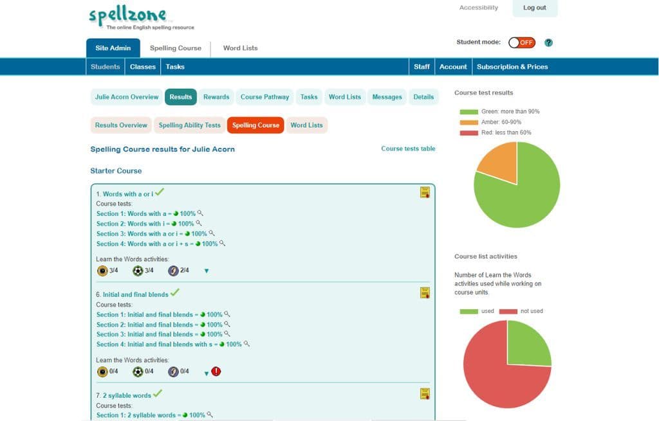The image size is (659, 421).
Task: Switch to the Word Lists top tab
Action: tap(240, 48)
